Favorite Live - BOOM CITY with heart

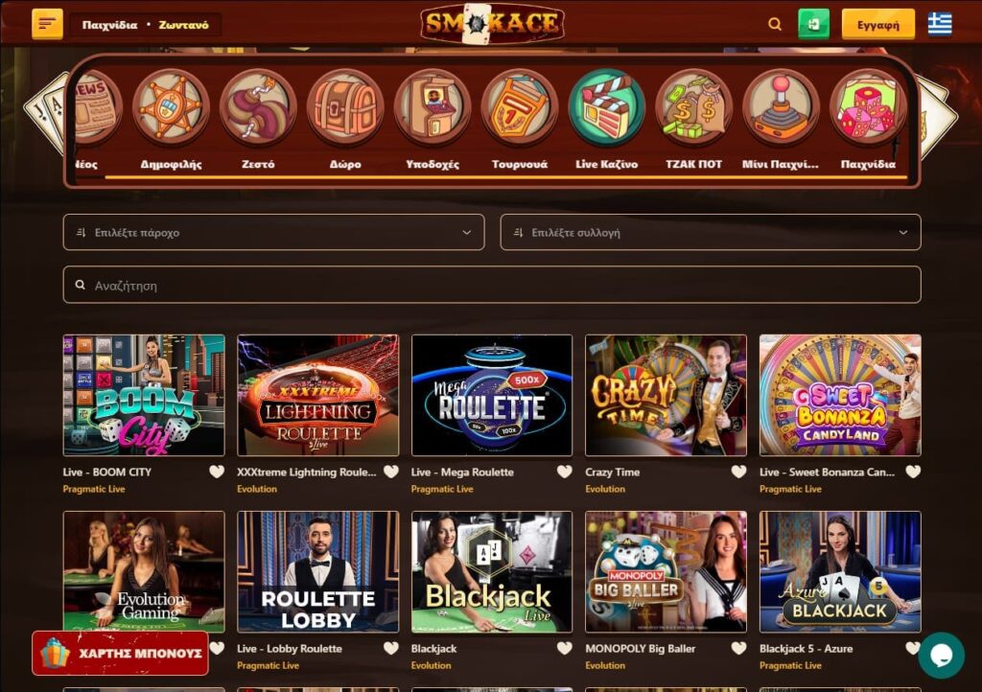(x=217, y=472)
